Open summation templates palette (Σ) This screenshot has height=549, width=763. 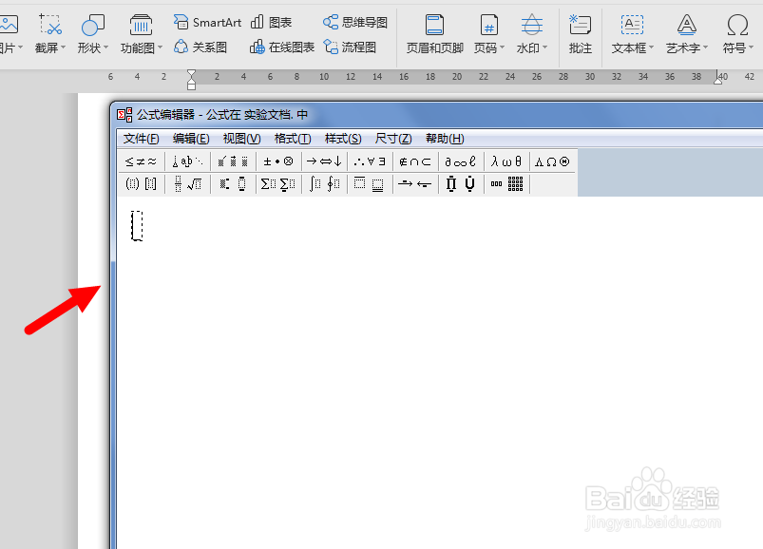click(278, 184)
